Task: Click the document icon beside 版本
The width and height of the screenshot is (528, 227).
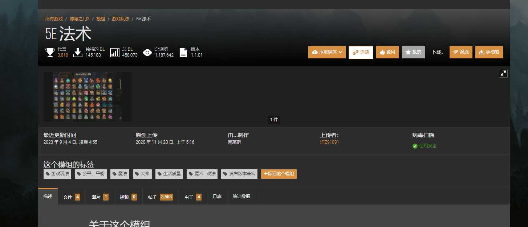Action: [x=183, y=53]
